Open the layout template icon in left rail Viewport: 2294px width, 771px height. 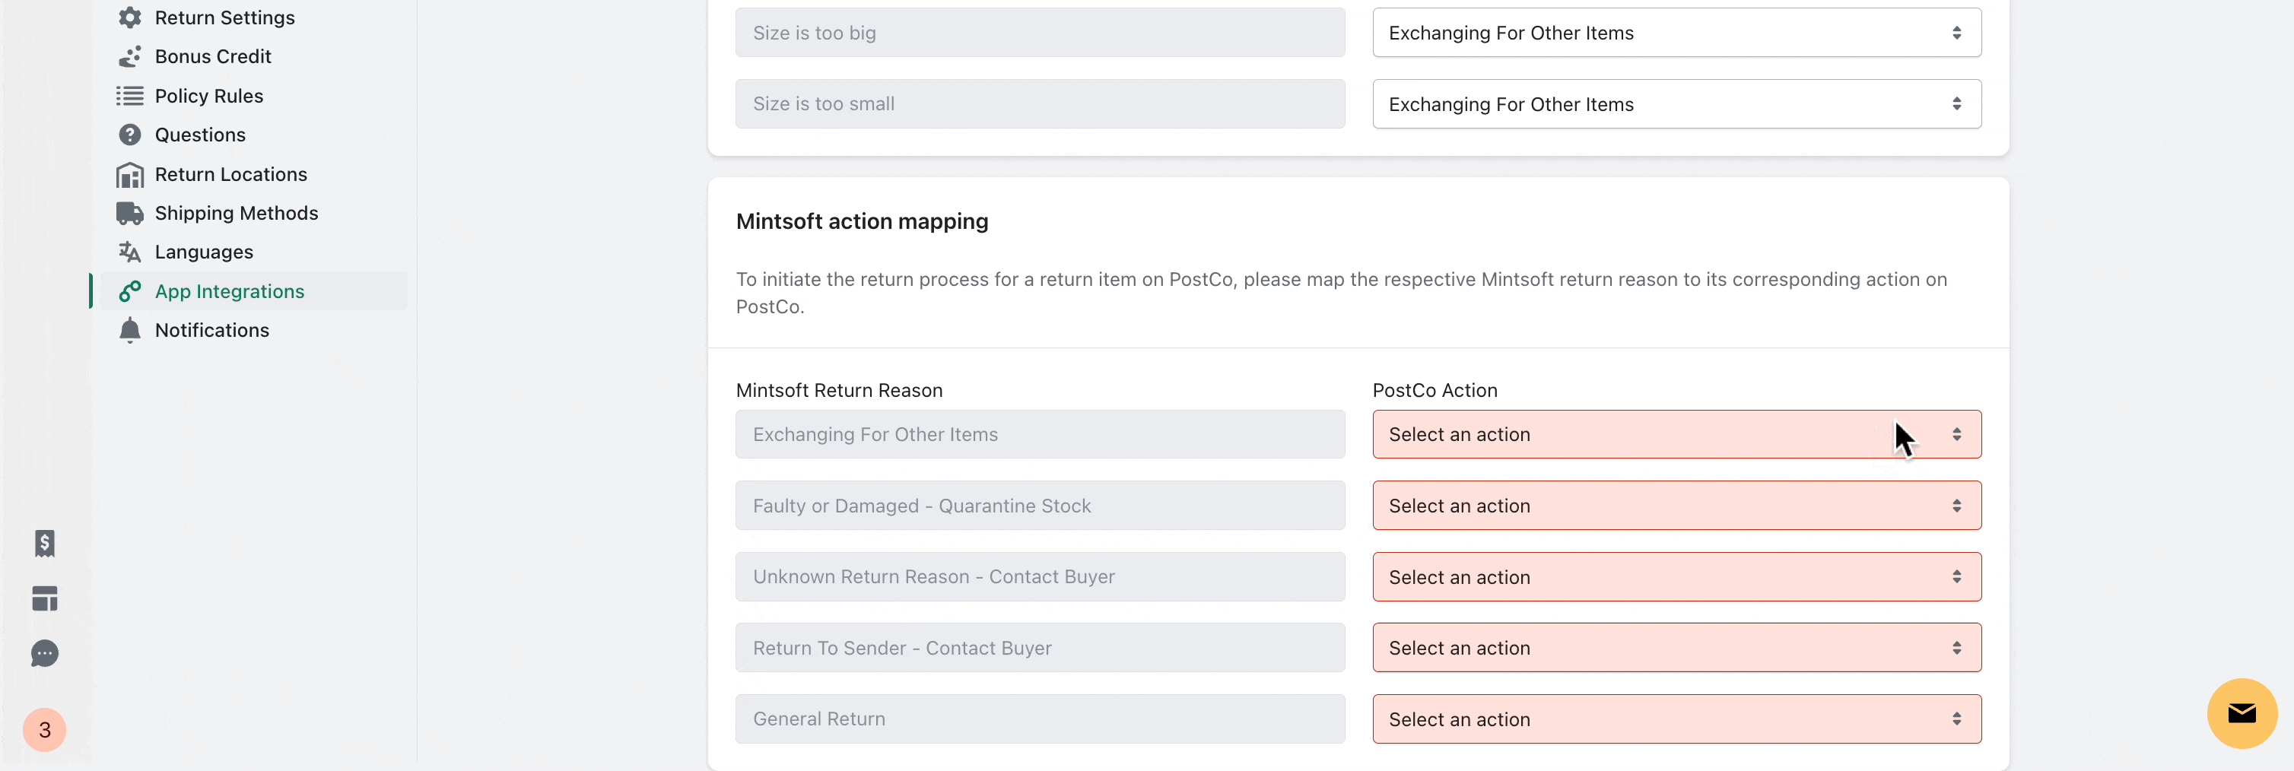(x=45, y=598)
